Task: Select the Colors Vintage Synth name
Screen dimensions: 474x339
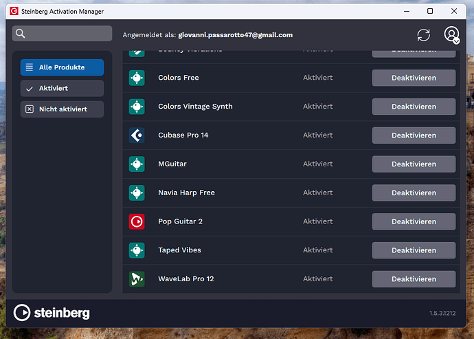Action: (195, 107)
